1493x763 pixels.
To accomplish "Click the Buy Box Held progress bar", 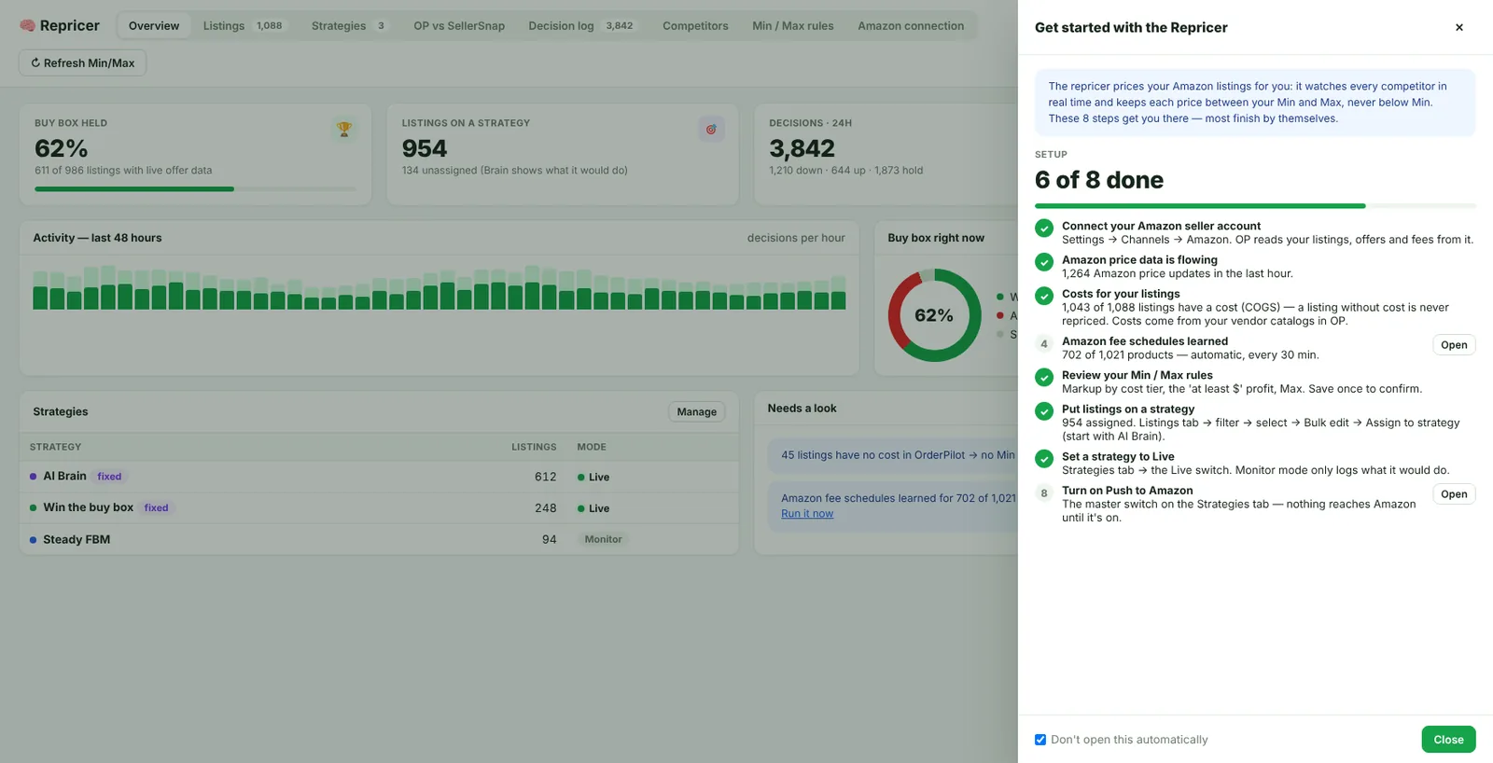I will (x=195, y=189).
